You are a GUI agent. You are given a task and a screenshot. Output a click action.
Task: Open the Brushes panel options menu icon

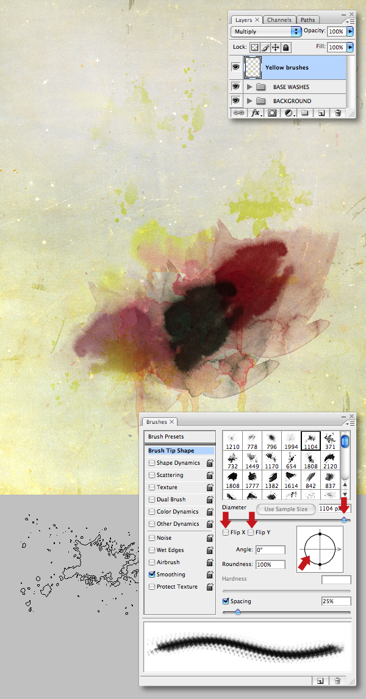[x=350, y=423]
